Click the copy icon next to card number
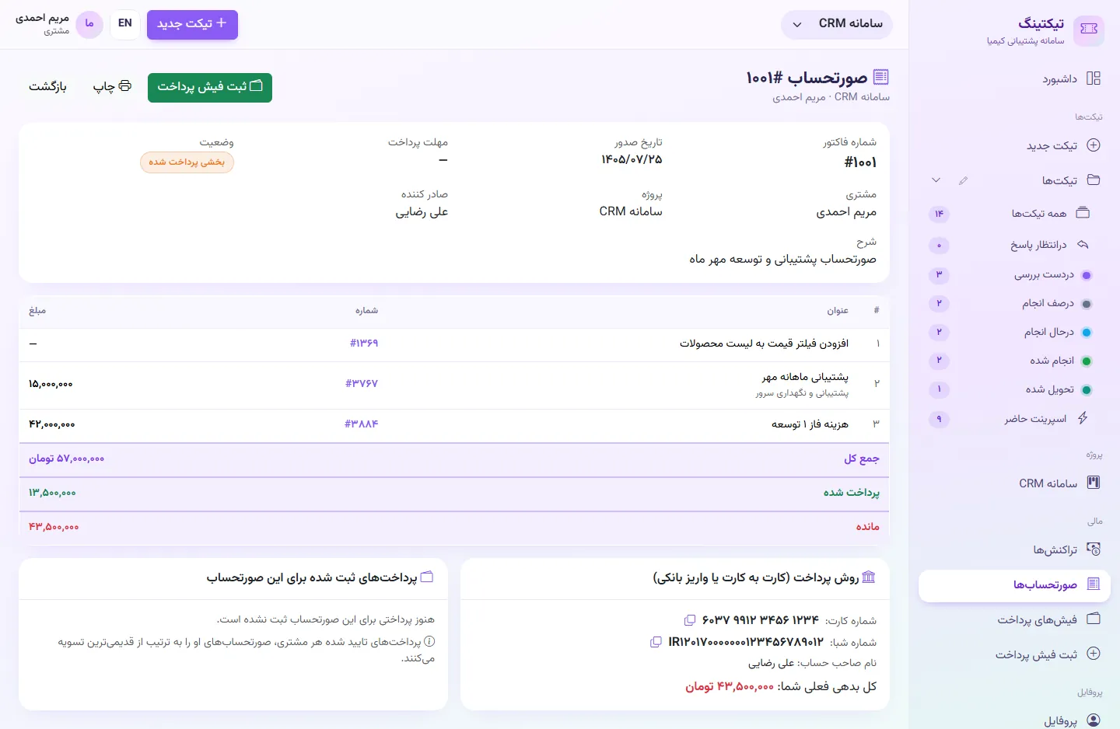 689,620
